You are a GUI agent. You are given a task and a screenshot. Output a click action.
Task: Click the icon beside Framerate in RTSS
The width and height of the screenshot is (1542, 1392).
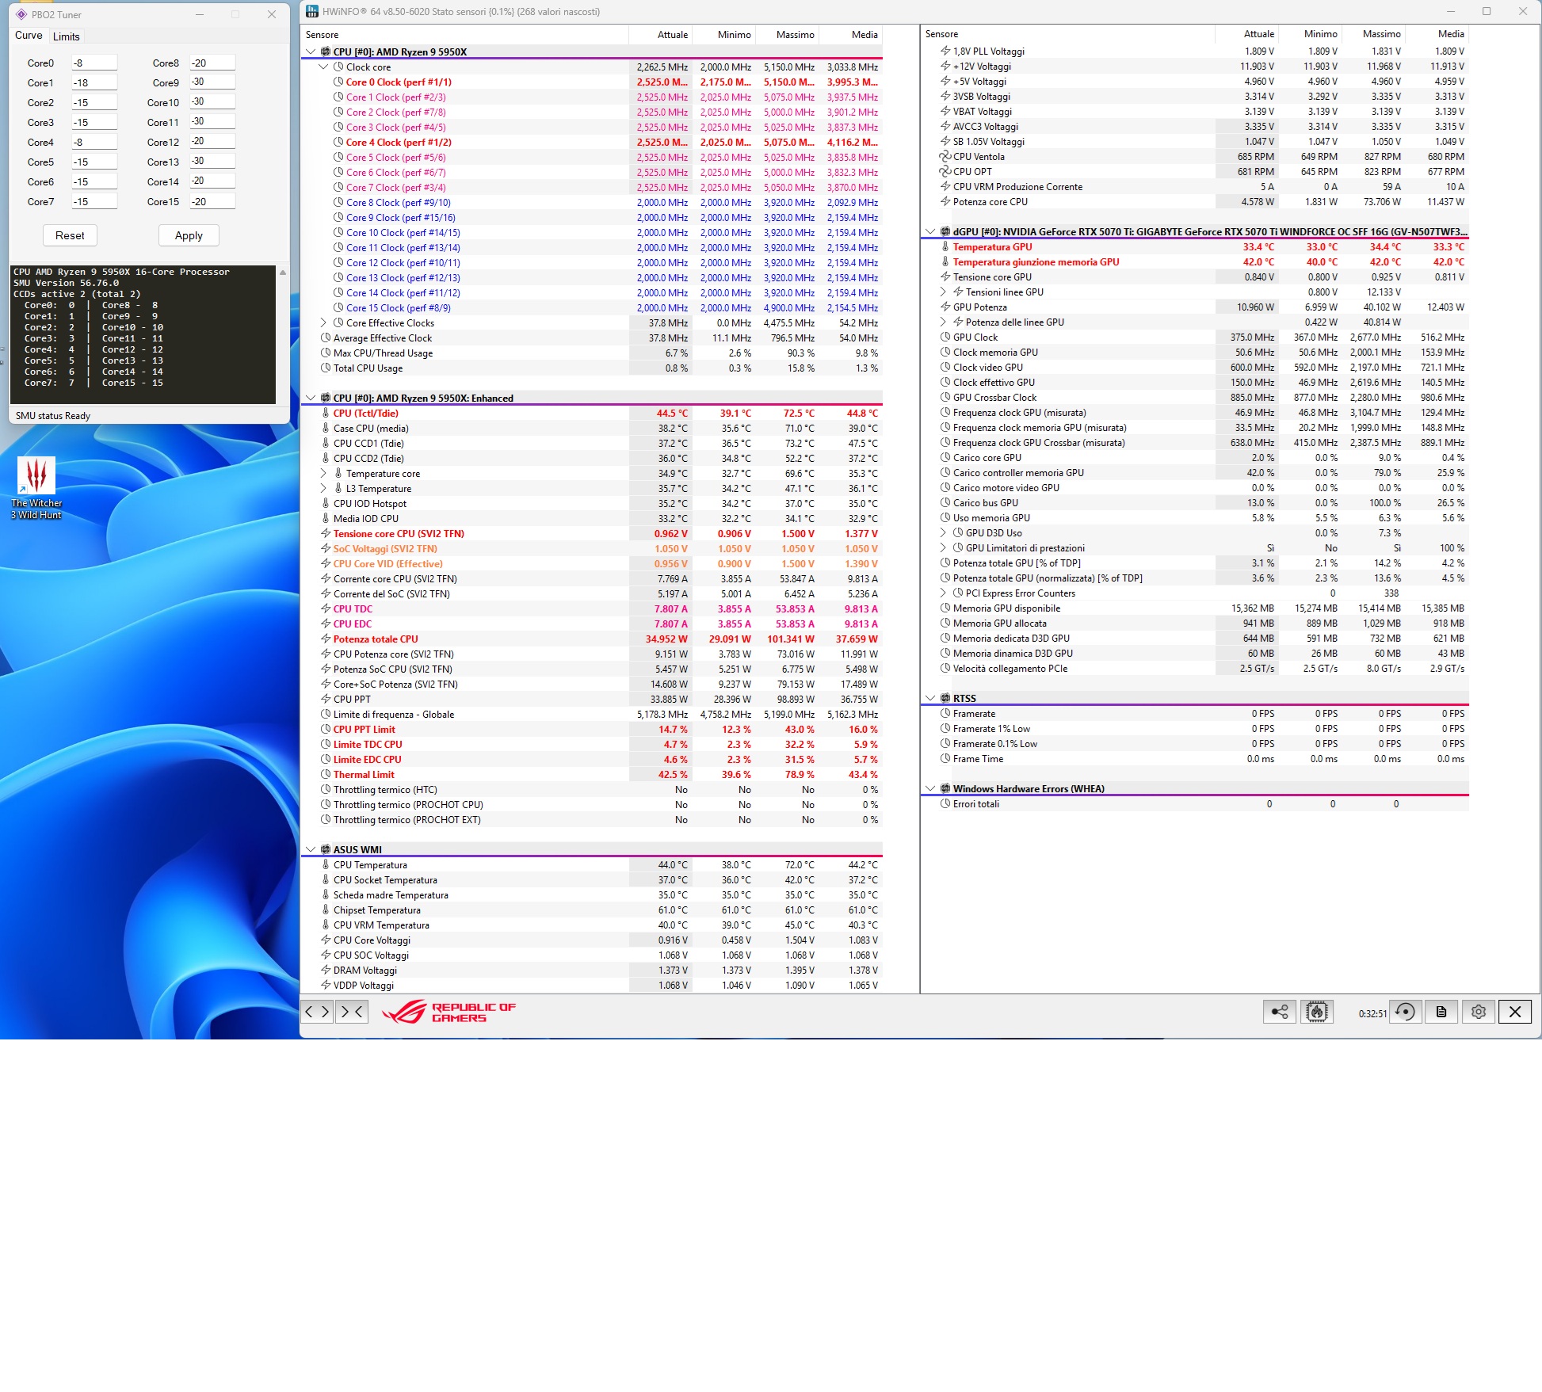click(x=945, y=714)
